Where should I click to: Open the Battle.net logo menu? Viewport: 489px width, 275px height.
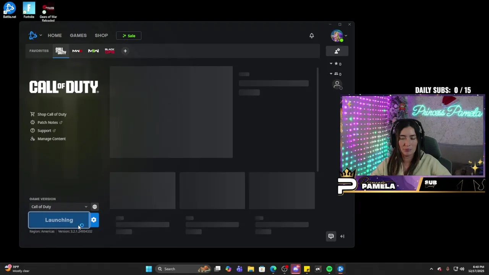(35, 36)
